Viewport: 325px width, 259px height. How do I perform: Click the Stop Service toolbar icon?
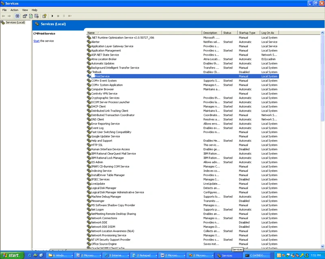point(58,16)
